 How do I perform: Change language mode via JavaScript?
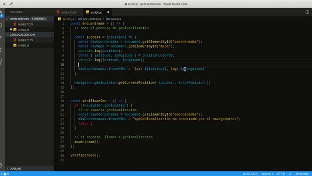(x=302, y=174)
